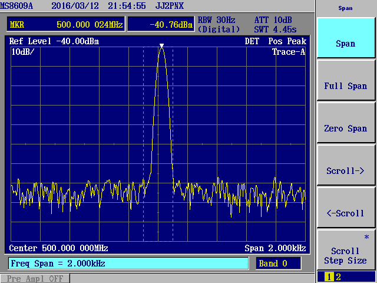The height and width of the screenshot is (283, 377).
Task: Click the marker frequency 500.000 024MHz readout
Action: point(90,25)
